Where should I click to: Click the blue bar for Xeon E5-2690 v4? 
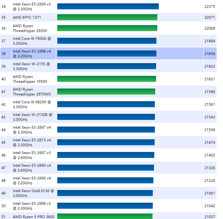click(105, 168)
